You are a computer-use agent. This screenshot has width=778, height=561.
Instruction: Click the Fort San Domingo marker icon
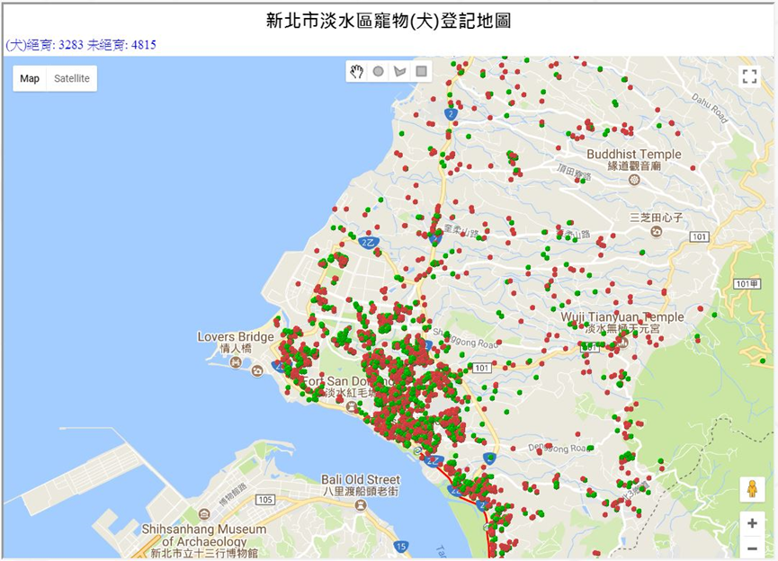pos(352,406)
